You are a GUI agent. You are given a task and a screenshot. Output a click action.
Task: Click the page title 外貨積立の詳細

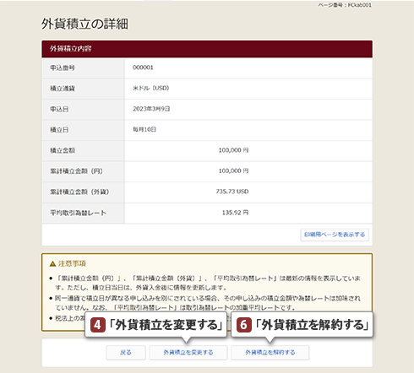click(84, 24)
